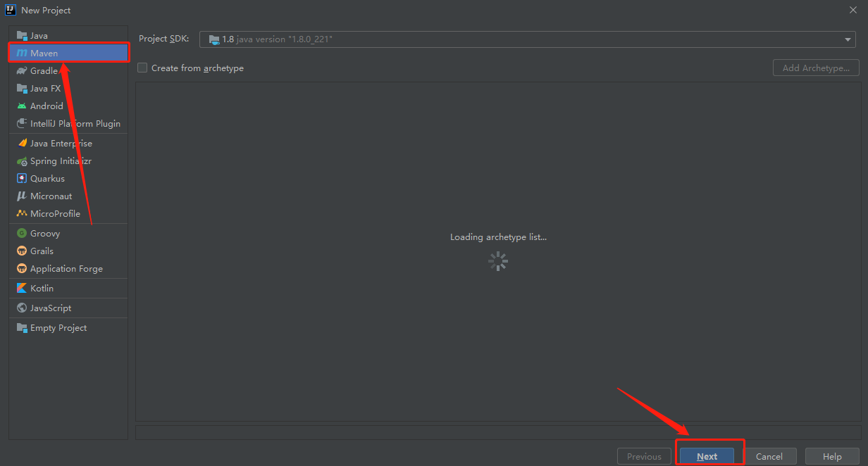Select Application Forge label

(x=66, y=268)
